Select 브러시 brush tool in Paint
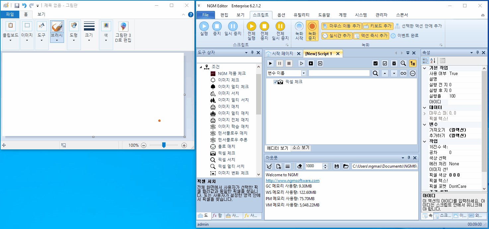 [x=57, y=31]
